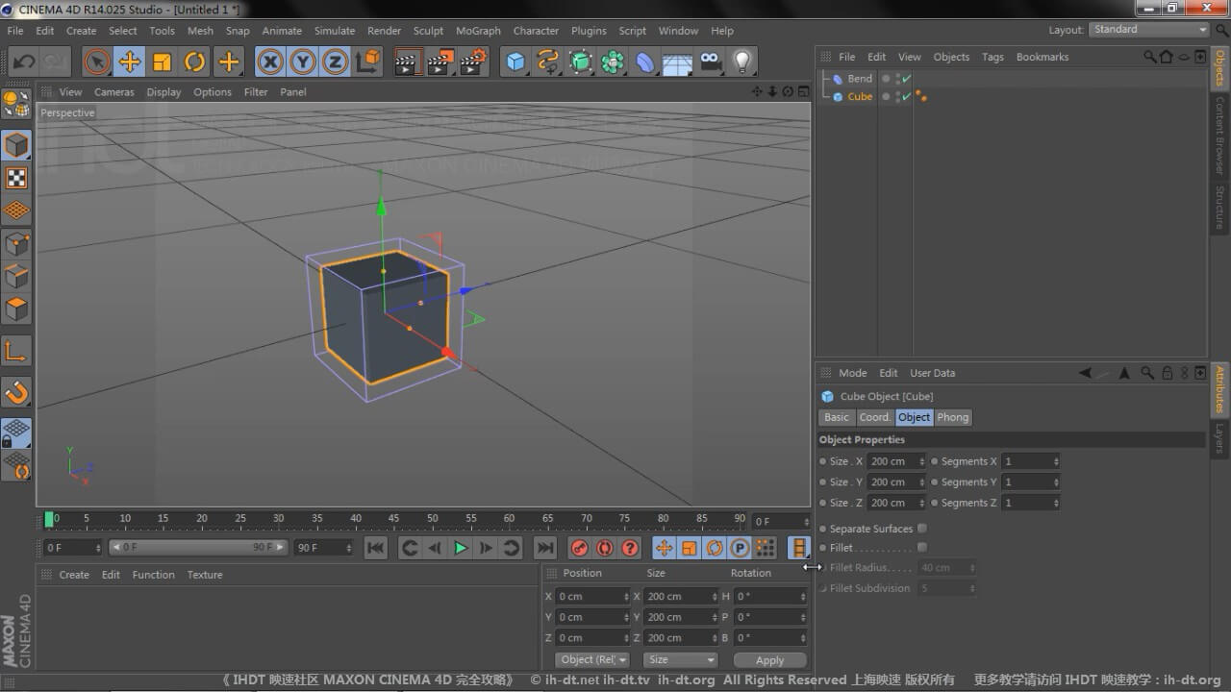Click Segments Y stepper arrows
Viewport: 1231px width, 692px height.
[x=1055, y=482]
